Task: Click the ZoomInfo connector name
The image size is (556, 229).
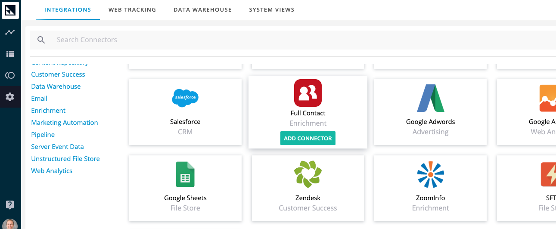Action: pos(430,198)
